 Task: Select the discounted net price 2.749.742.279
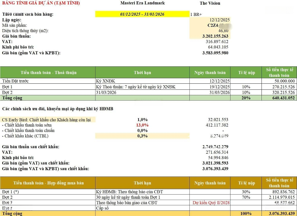coord(215,147)
